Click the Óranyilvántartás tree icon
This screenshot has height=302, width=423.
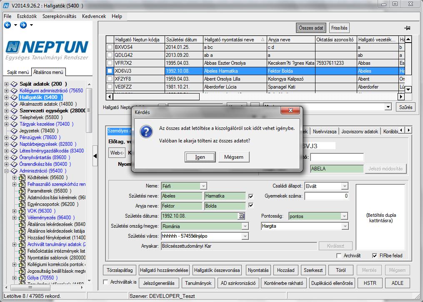[x=14, y=157]
